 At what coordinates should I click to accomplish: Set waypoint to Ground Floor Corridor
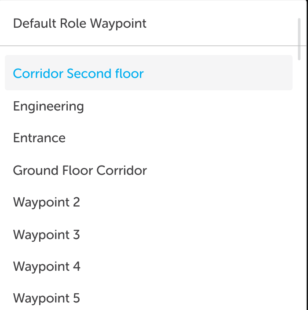pos(149,170)
